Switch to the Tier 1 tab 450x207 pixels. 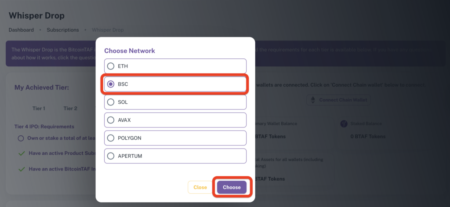coord(39,109)
